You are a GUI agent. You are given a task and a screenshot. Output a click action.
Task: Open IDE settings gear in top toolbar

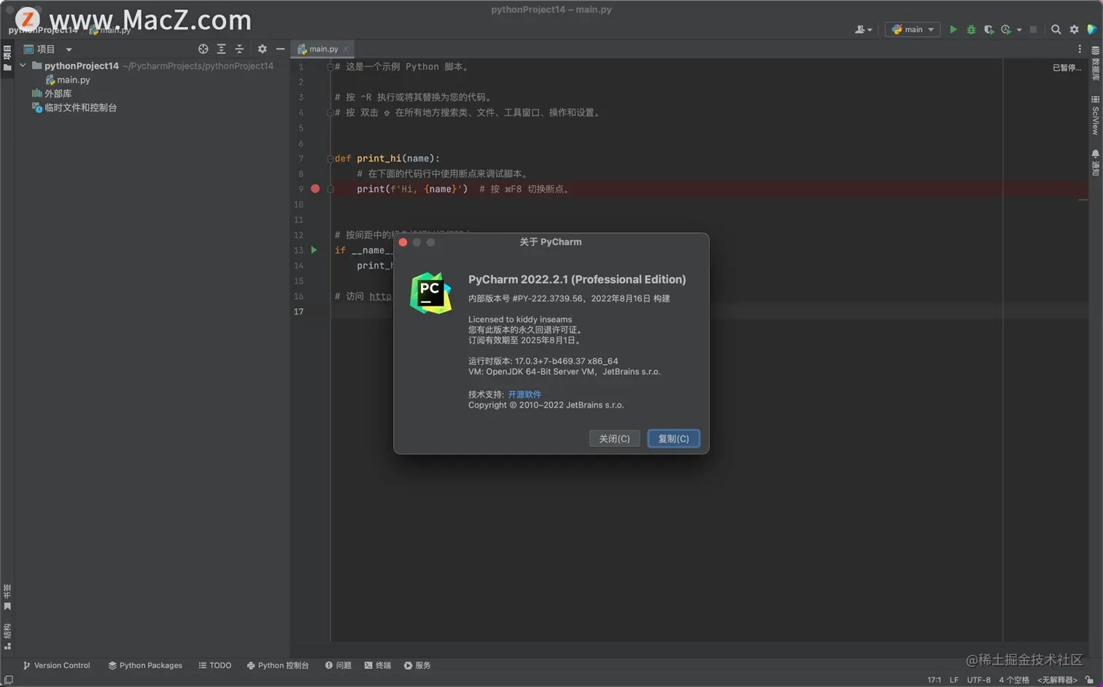tap(1074, 29)
